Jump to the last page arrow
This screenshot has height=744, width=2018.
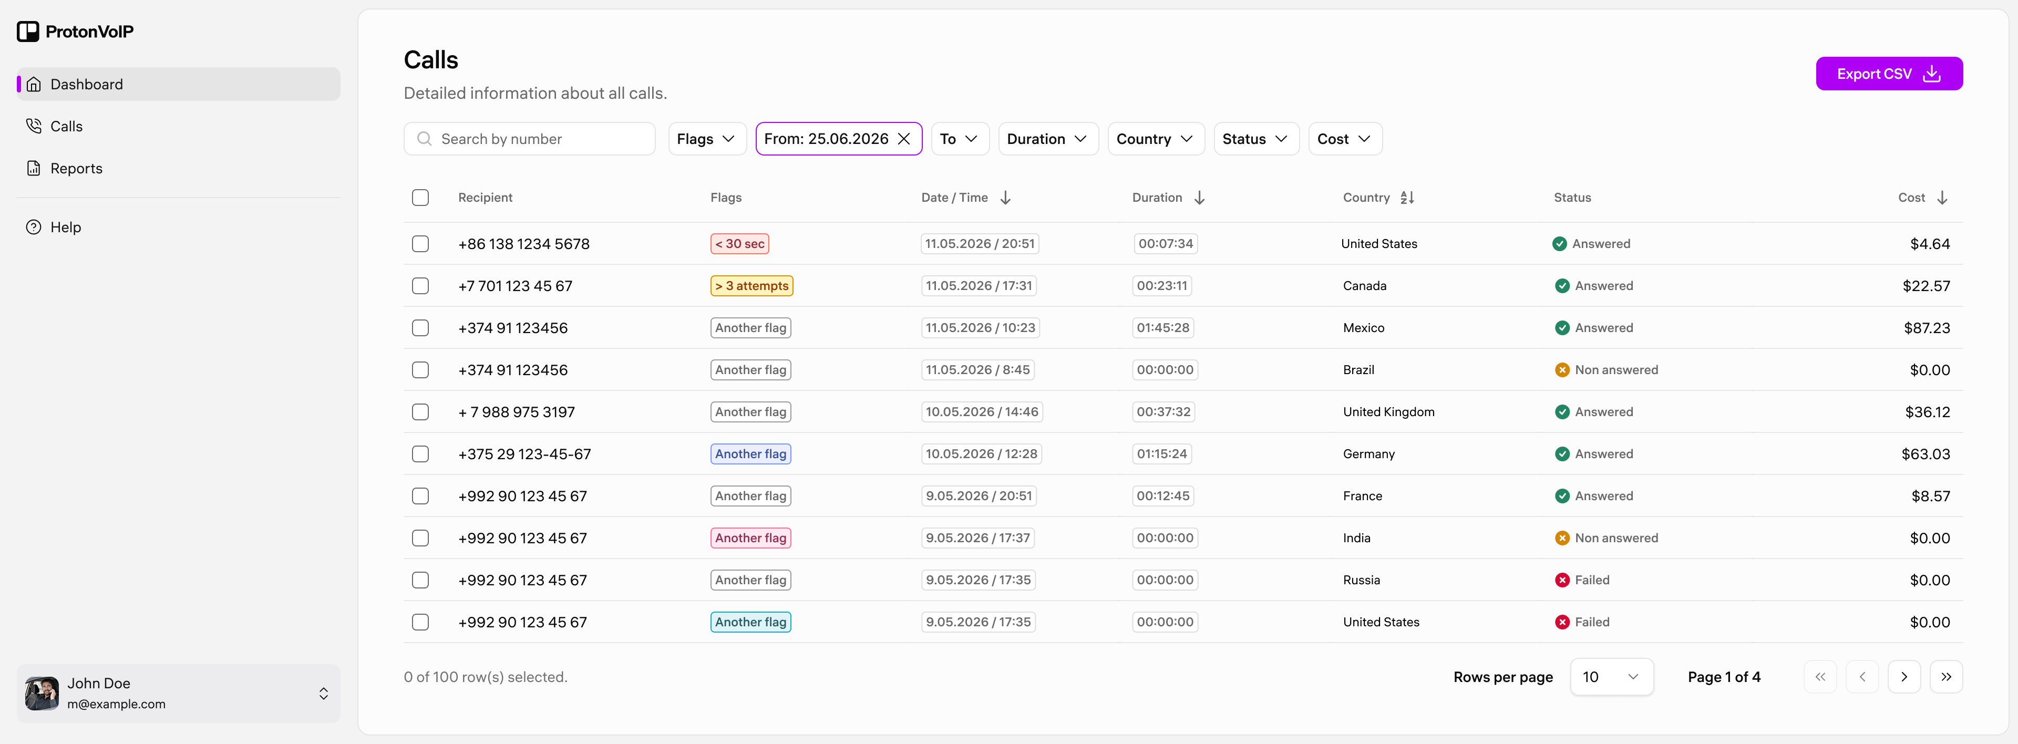click(1946, 677)
